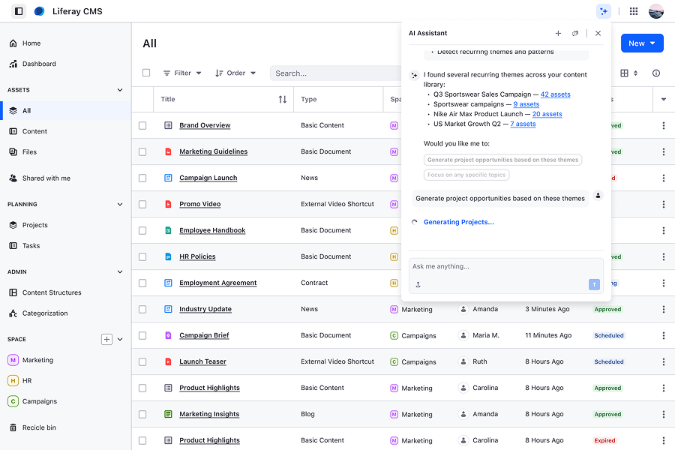Expand the Order dropdown
Image resolution: width=675 pixels, height=450 pixels.
235,73
